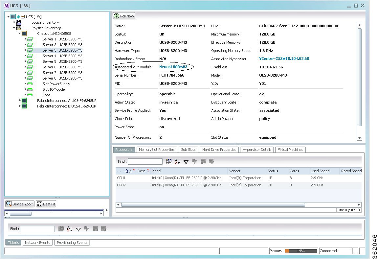Expand the Logical Inventory node

click(14, 22)
